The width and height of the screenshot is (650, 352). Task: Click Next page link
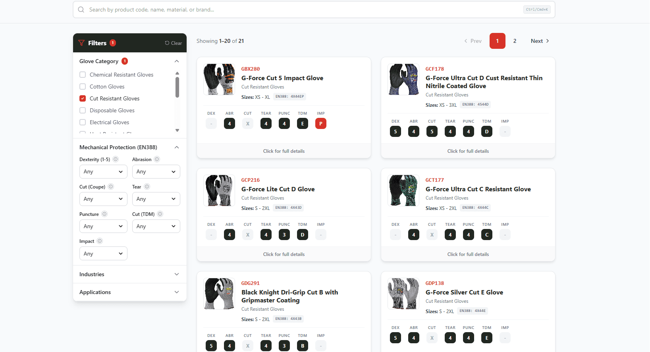pyautogui.click(x=540, y=41)
